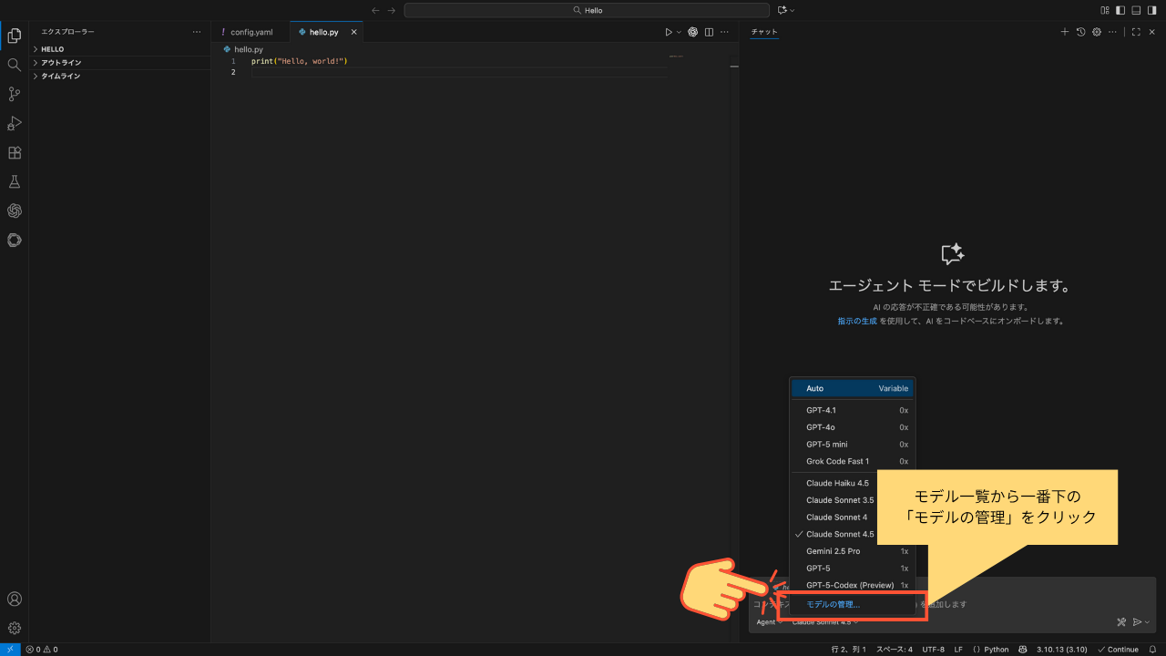Select the Auto model mode toggle

[x=814, y=388]
